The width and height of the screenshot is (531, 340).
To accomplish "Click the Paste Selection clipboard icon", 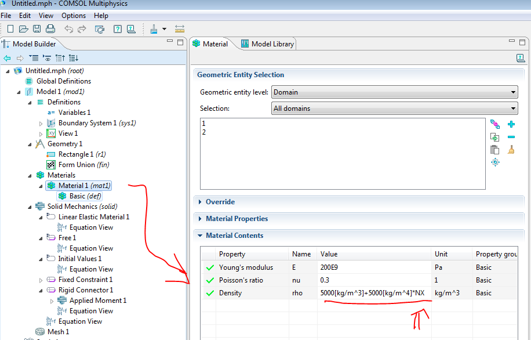I will click(x=494, y=150).
